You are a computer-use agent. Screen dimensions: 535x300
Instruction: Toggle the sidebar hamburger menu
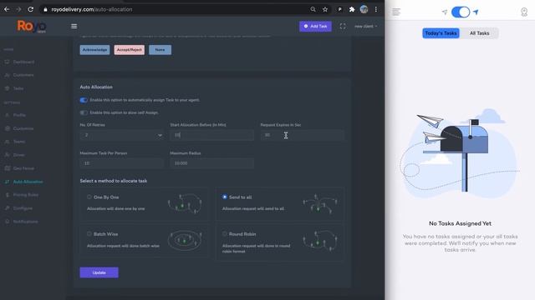(74, 26)
